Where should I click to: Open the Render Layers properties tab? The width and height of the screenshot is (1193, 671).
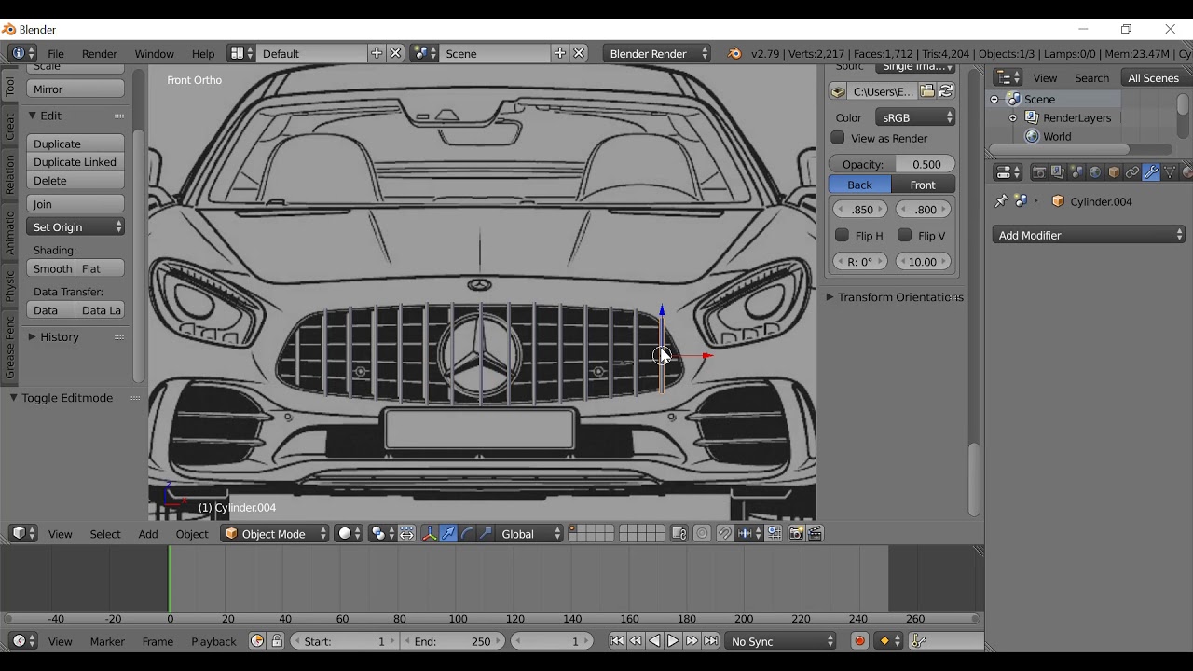(1058, 172)
